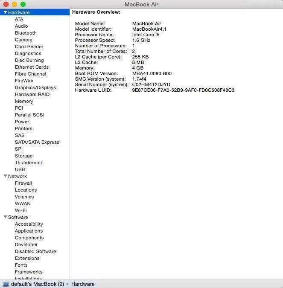Click default's MacBook (2) in path bar
Screen dimensions: 283x288
pyautogui.click(x=38, y=284)
